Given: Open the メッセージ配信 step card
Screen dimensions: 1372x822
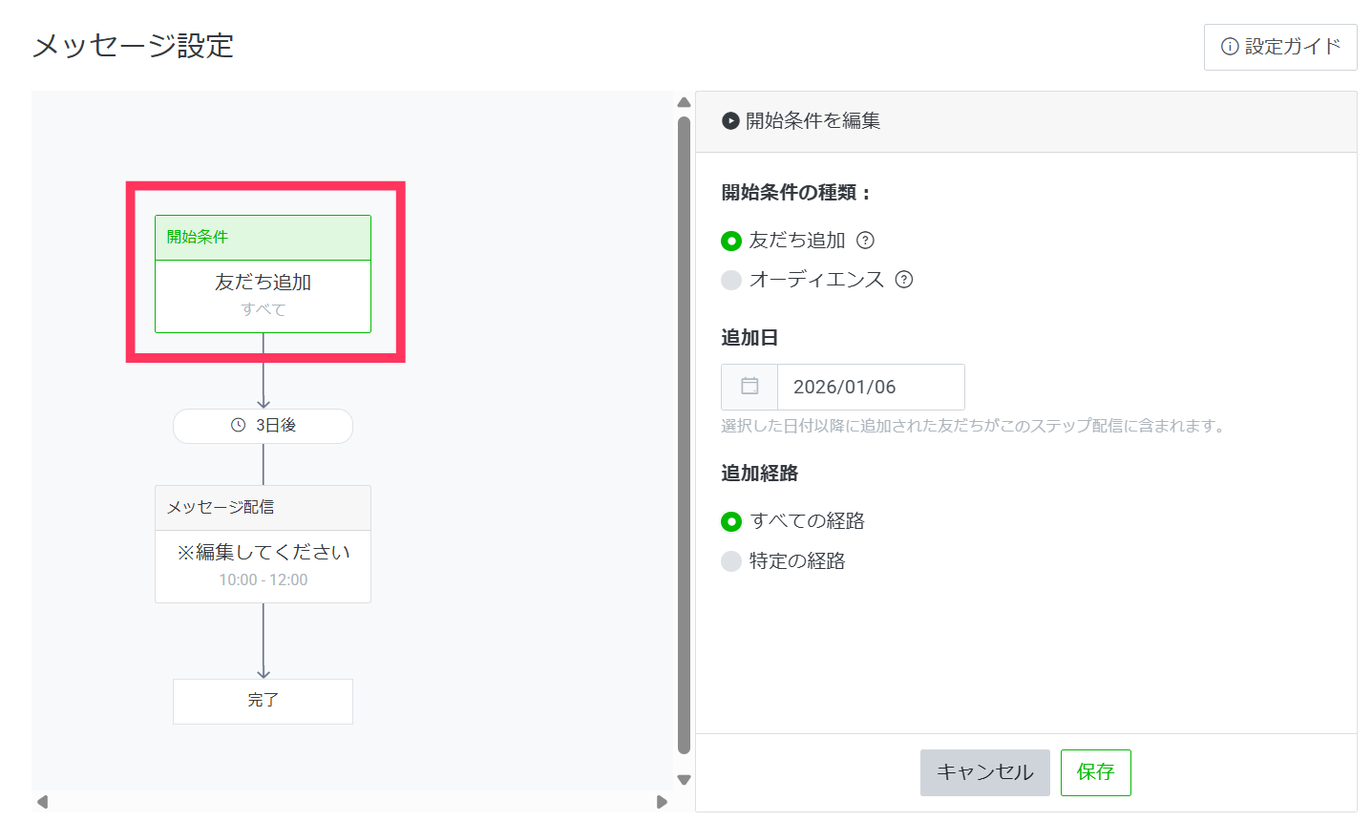Looking at the screenshot, I should [x=263, y=544].
